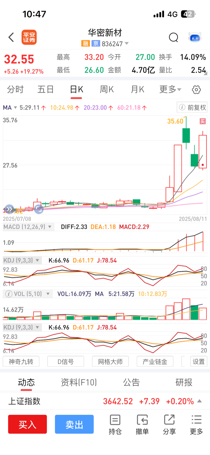This screenshot has height=455, width=210.
Task: Tap the 买 marker on chart
Action: (x=203, y=121)
